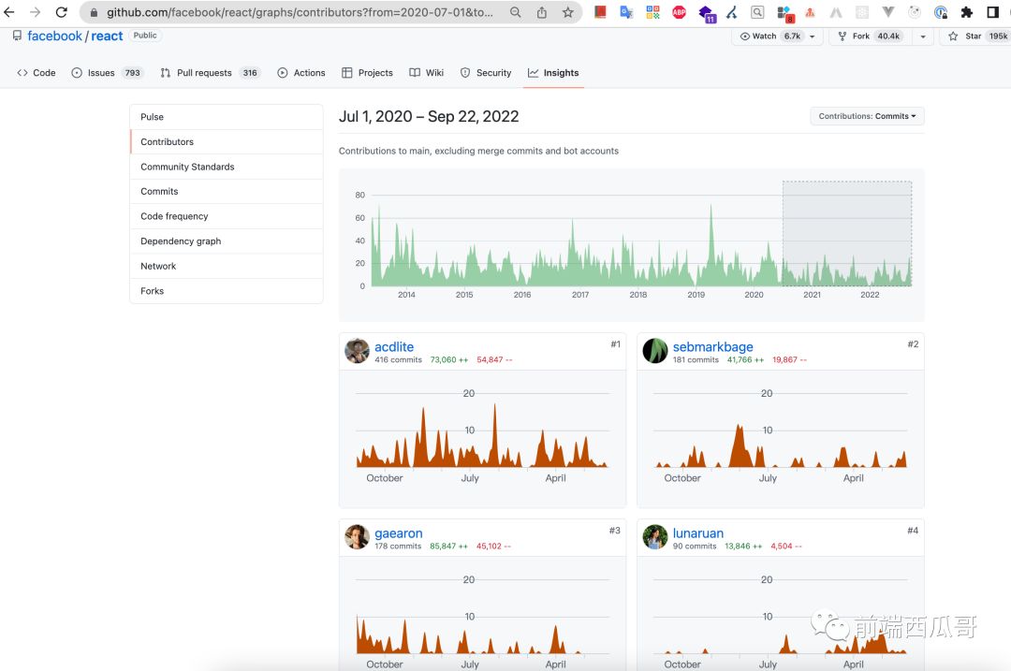The height and width of the screenshot is (671, 1011).
Task: Open the gaearon profile link
Action: coord(398,533)
